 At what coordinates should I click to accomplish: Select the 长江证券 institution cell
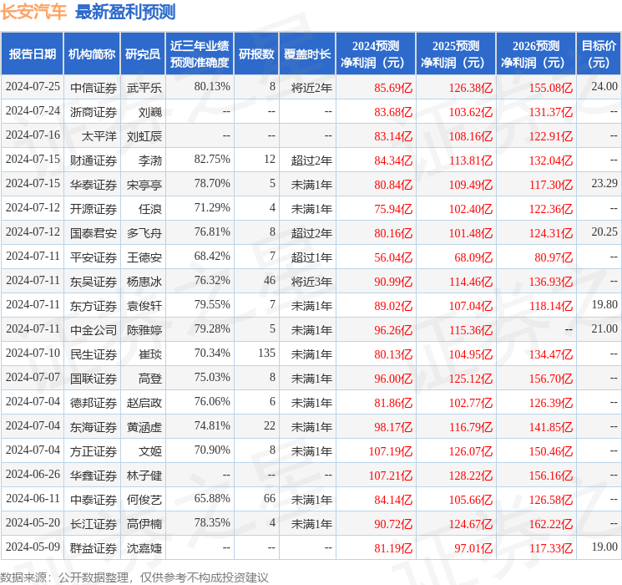pos(94,524)
